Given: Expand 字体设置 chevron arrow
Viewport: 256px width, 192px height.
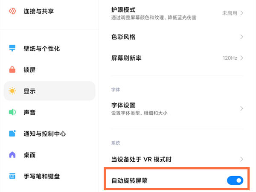Looking at the screenshot, I should pyautogui.click(x=242, y=108).
